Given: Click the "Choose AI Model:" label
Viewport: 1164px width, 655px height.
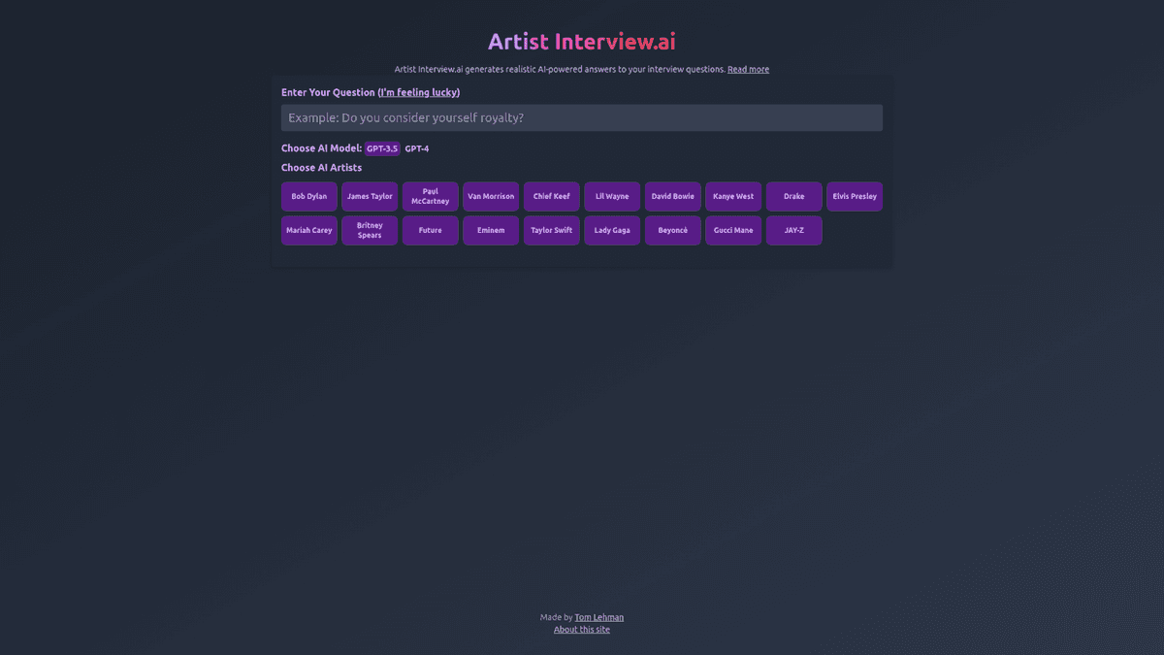Looking at the screenshot, I should click(322, 148).
